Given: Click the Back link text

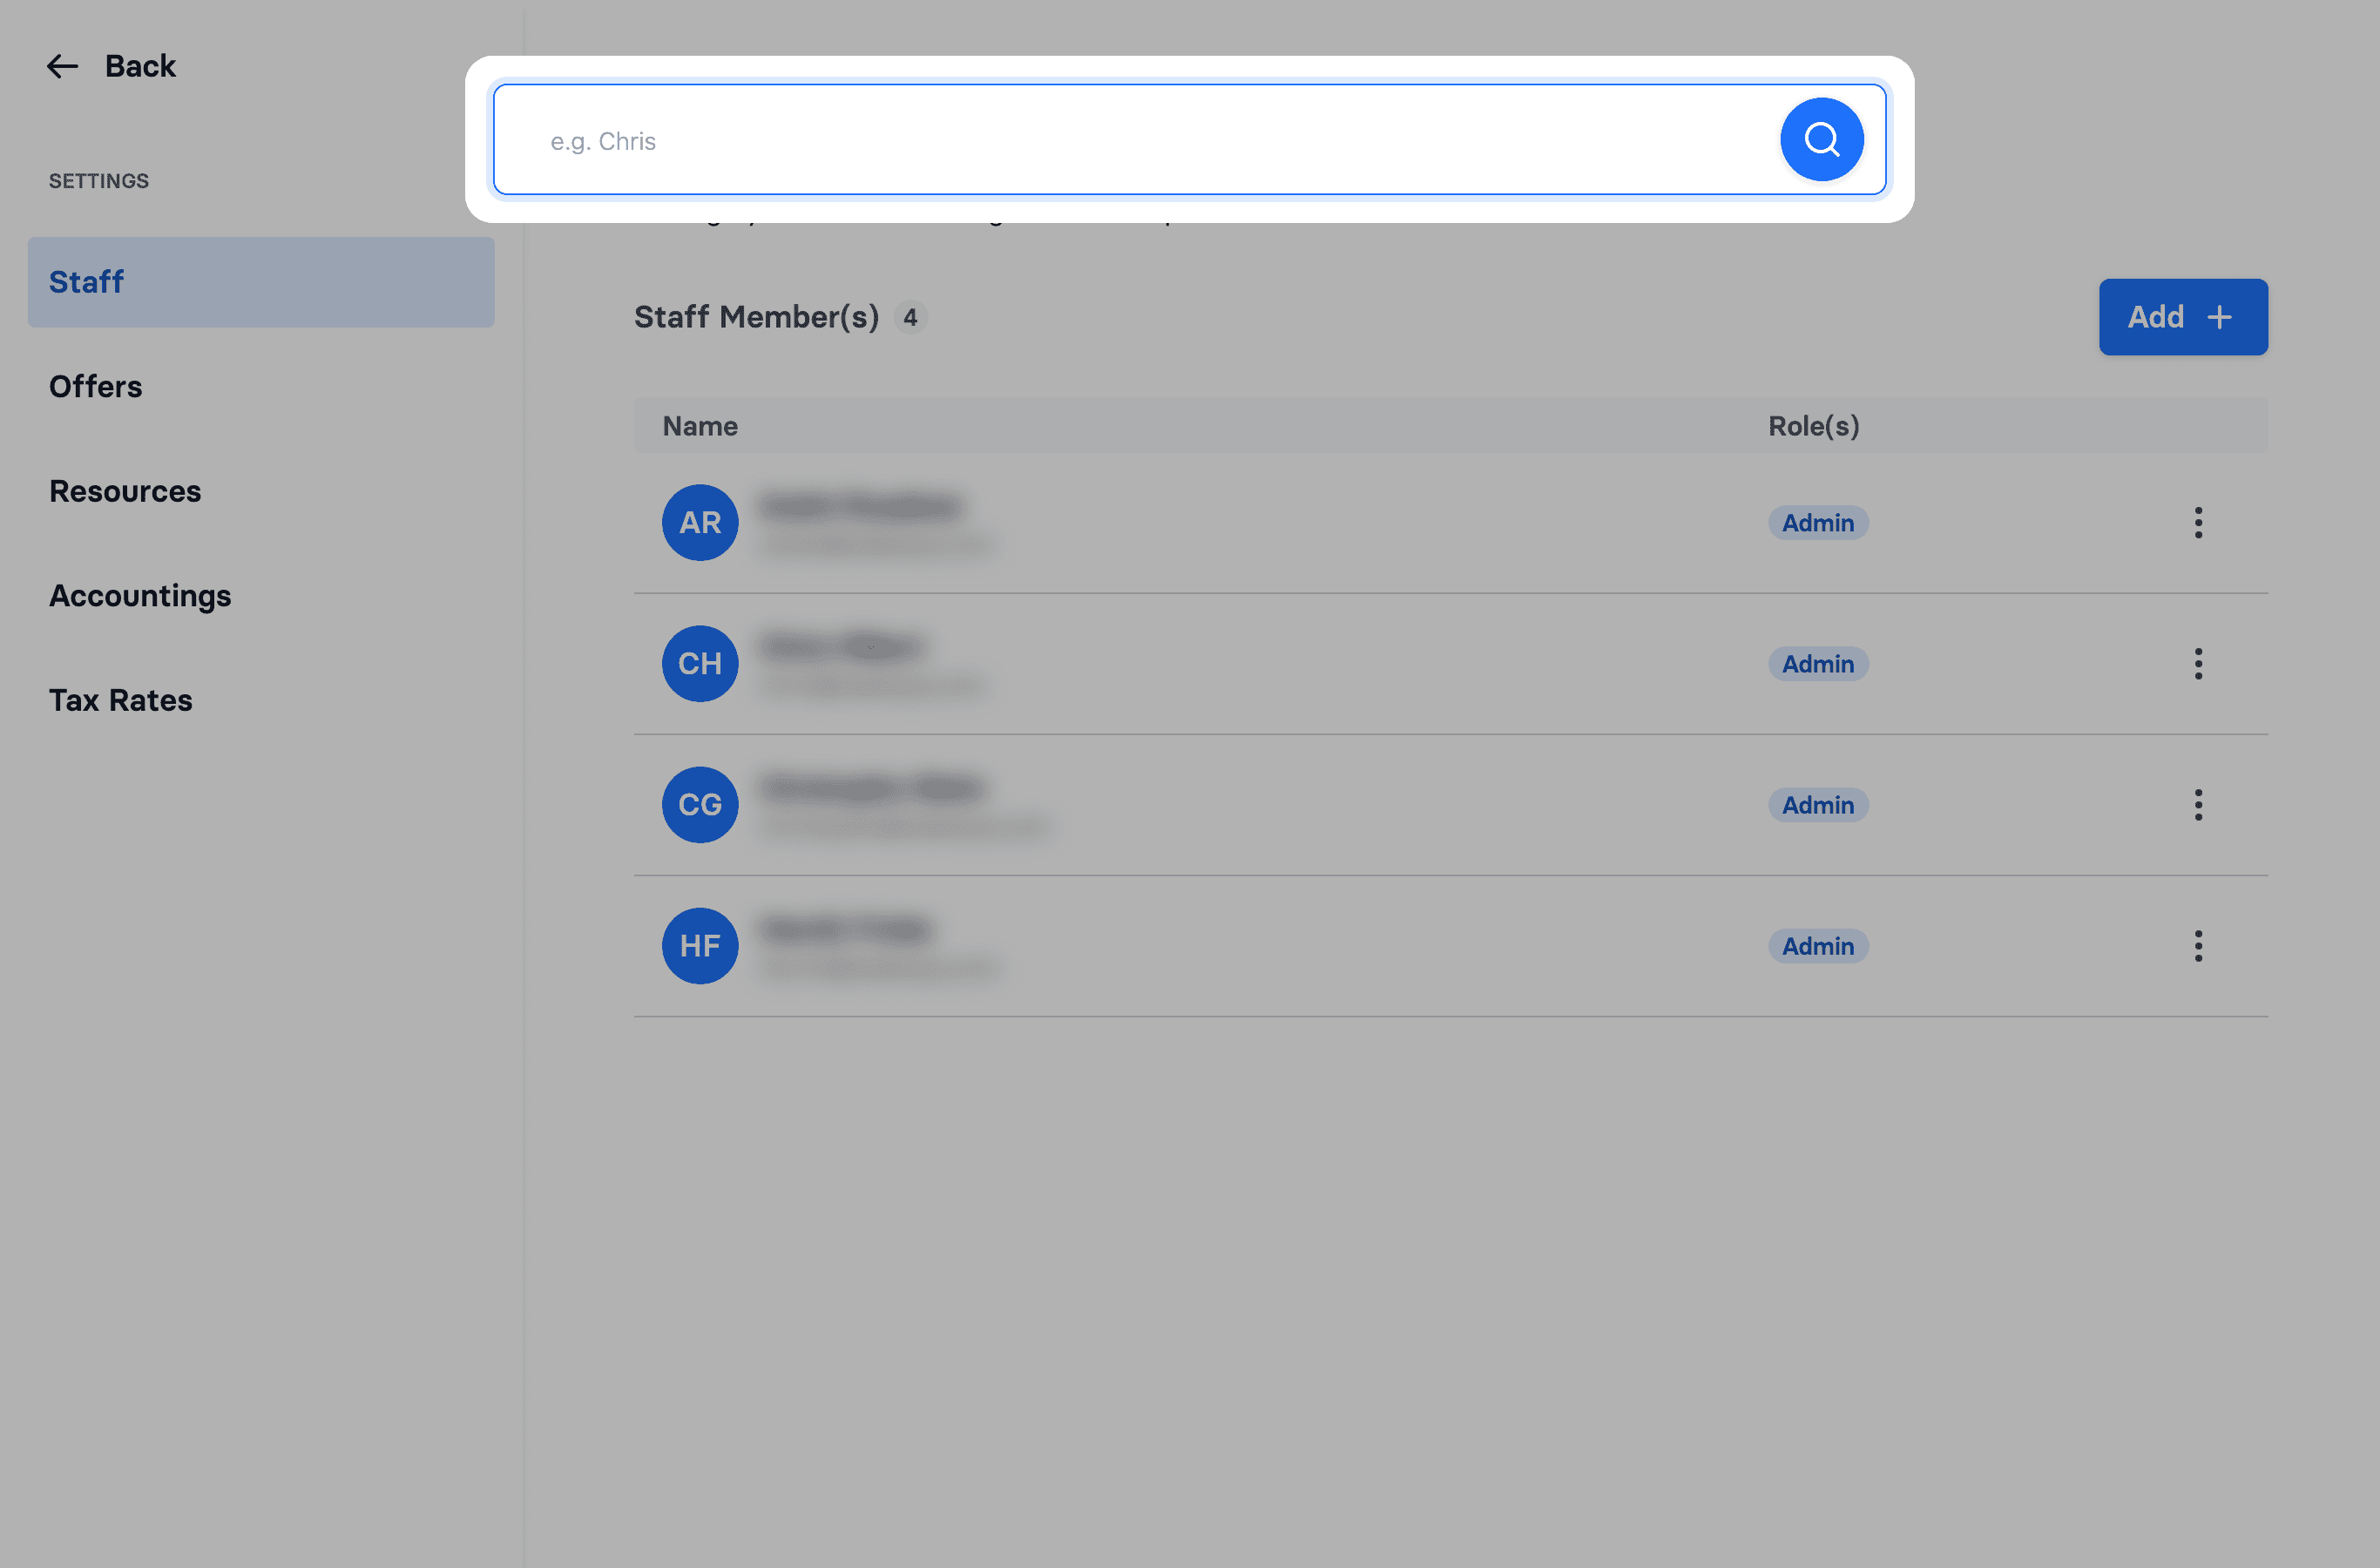Looking at the screenshot, I should (x=140, y=66).
